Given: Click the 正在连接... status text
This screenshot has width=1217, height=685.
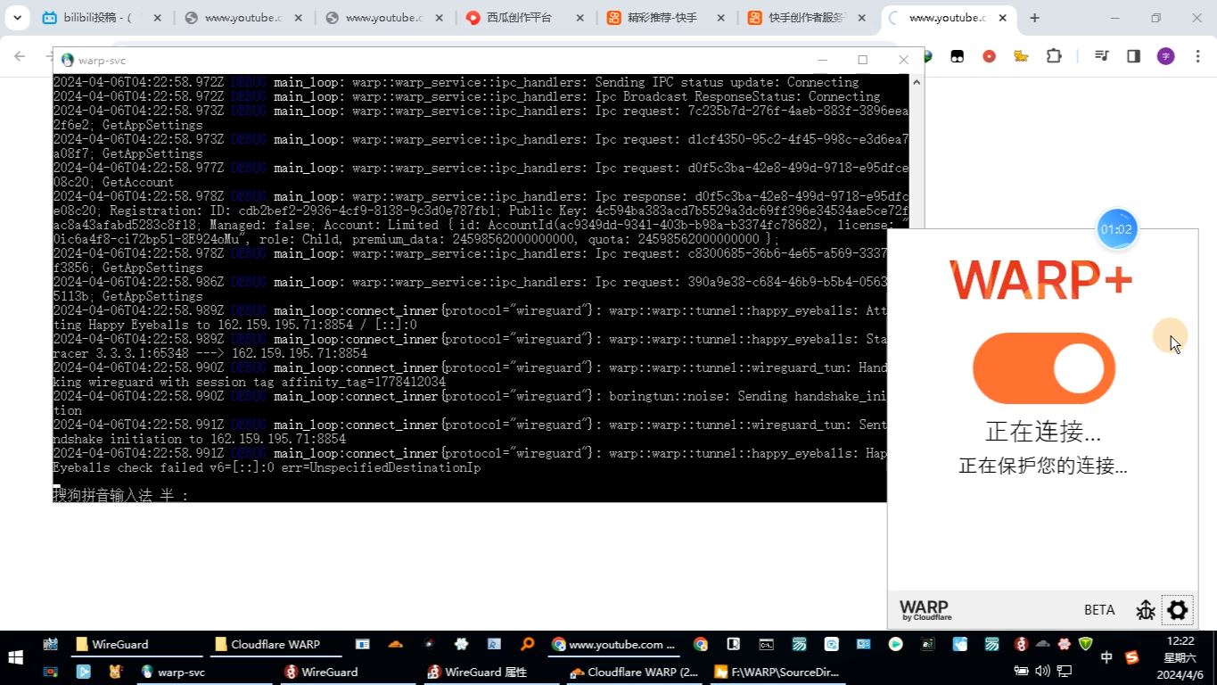Looking at the screenshot, I should coord(1043,432).
